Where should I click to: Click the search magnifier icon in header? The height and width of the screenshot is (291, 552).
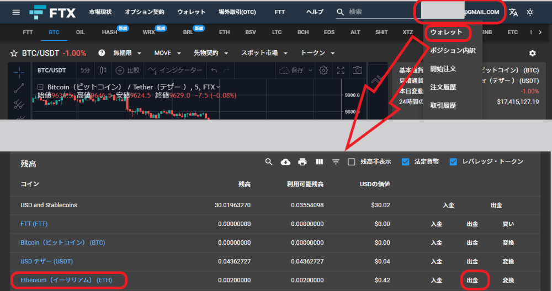[340, 12]
